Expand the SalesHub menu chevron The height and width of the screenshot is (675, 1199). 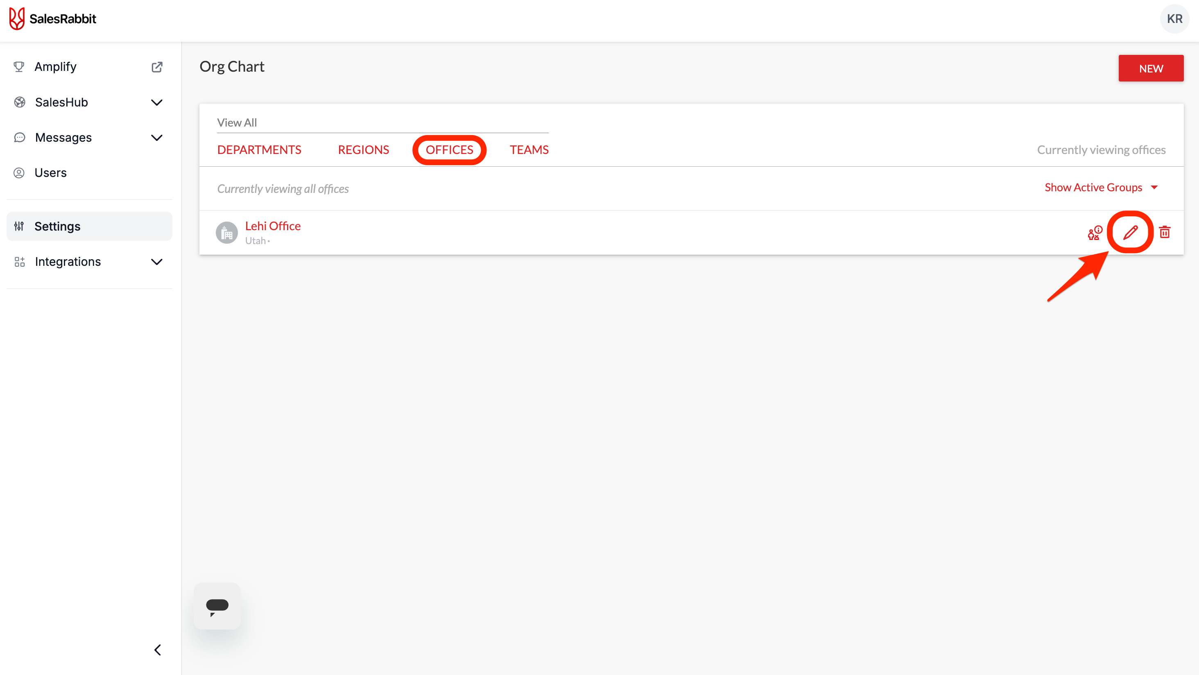pos(157,102)
